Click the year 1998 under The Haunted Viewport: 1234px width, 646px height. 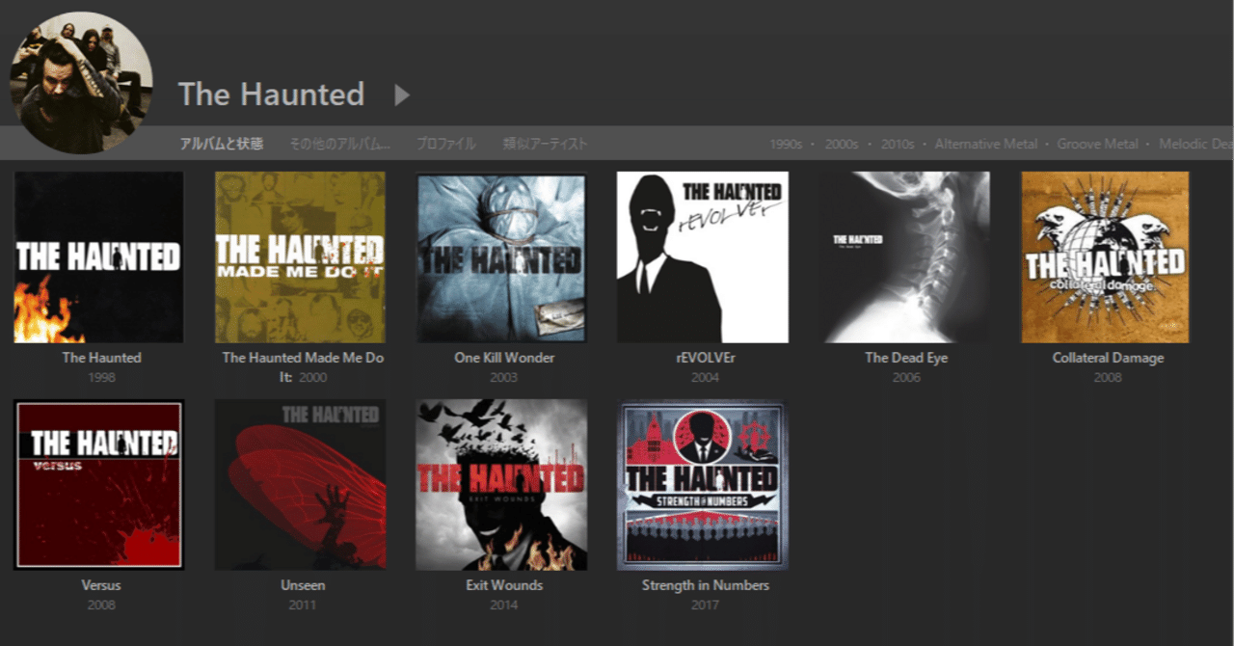(x=101, y=377)
